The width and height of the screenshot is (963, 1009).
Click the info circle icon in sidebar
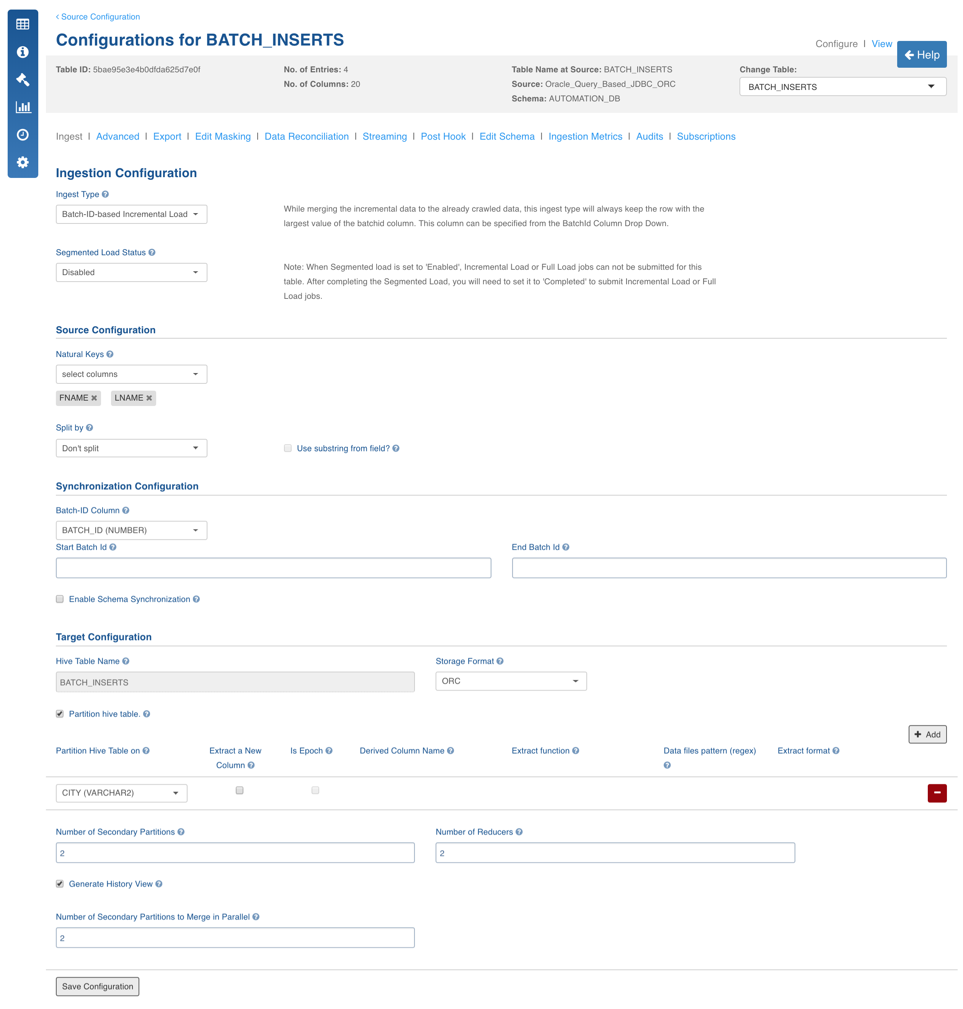(23, 52)
